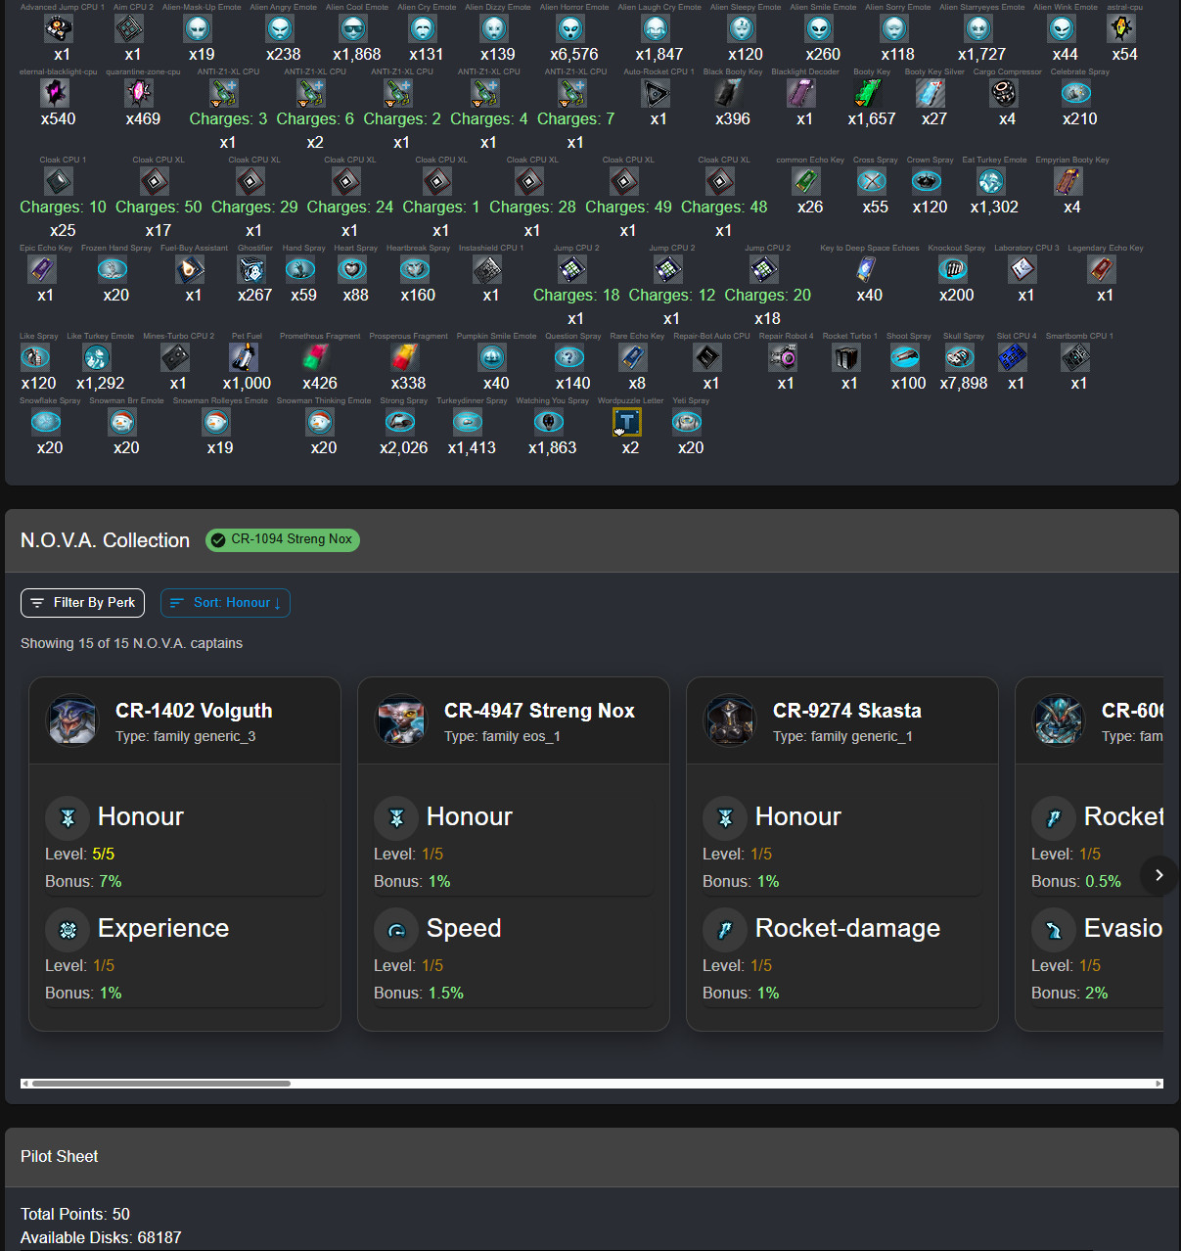
Task: Click the CR-4947 Streng Nox avatar
Action: click(402, 720)
